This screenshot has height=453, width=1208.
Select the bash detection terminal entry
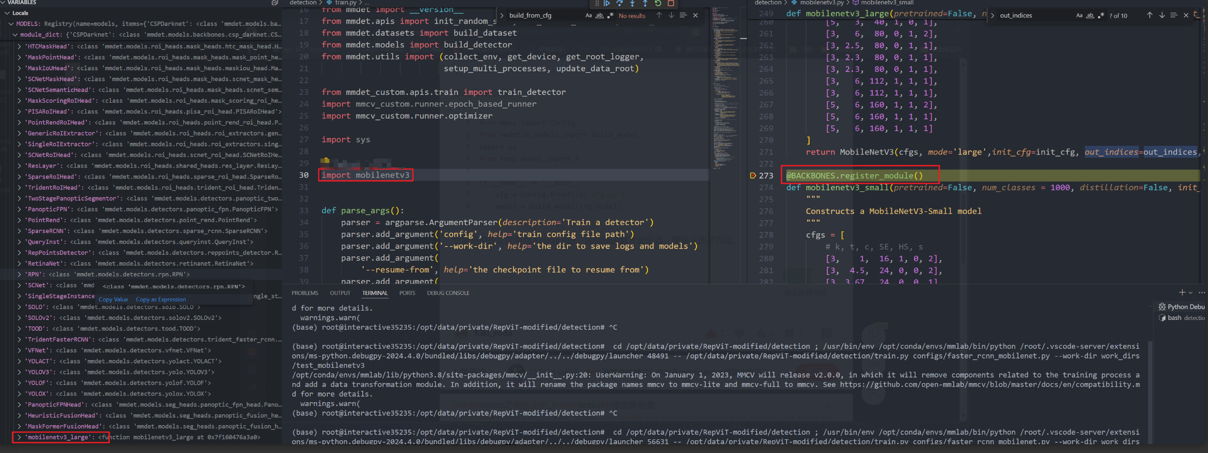pos(1181,317)
